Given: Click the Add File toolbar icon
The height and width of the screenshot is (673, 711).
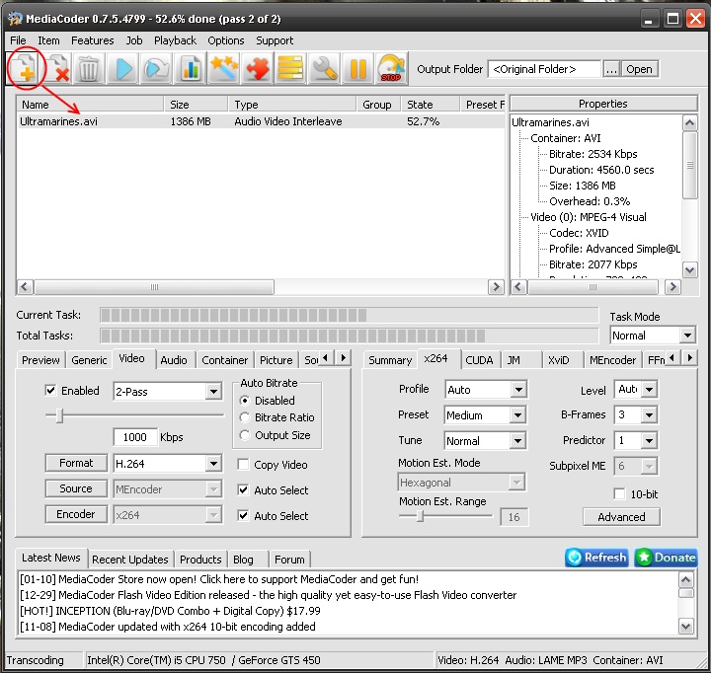Looking at the screenshot, I should pyautogui.click(x=23, y=69).
